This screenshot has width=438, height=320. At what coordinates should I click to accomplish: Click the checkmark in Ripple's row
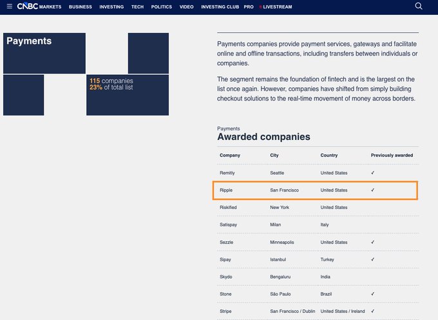pos(372,190)
